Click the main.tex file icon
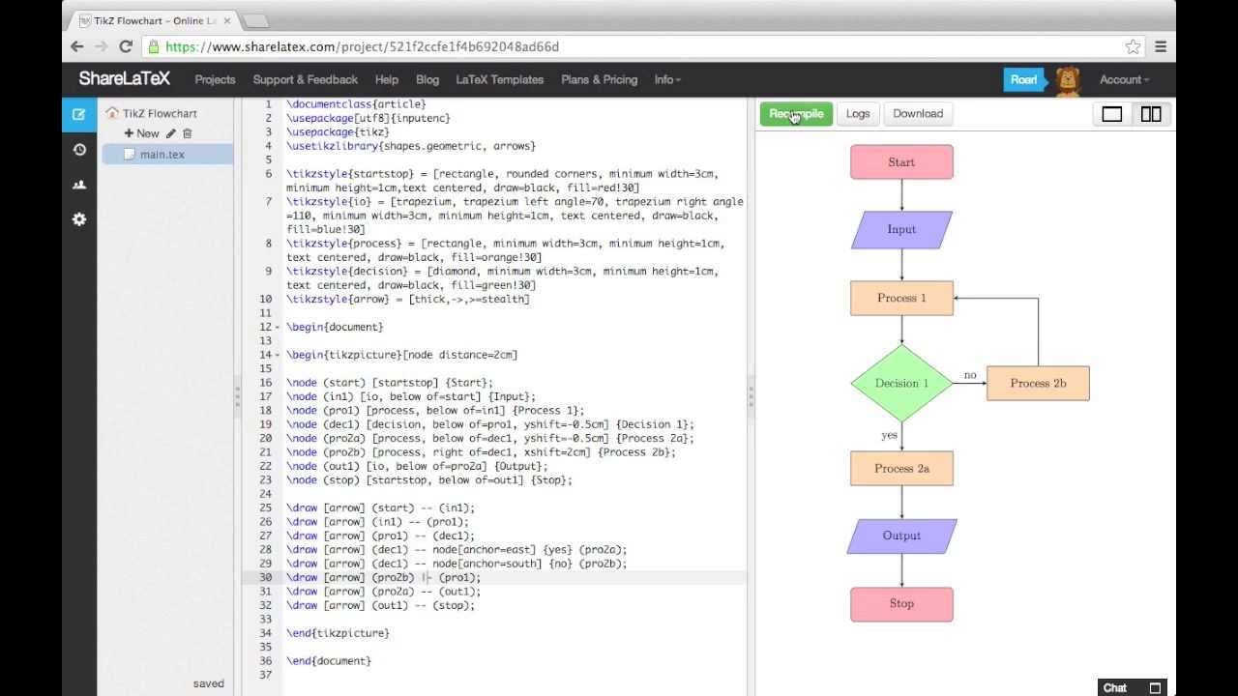The height and width of the screenshot is (696, 1238). point(130,155)
